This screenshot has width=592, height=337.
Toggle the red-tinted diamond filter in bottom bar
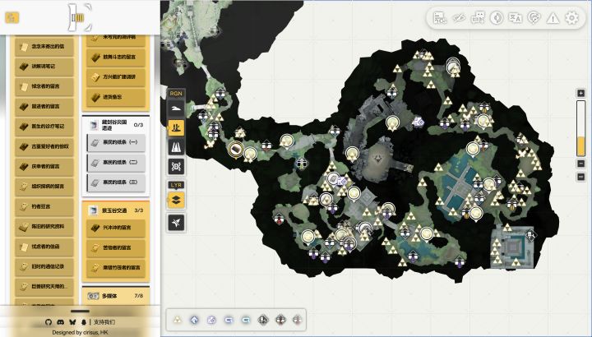(280, 320)
